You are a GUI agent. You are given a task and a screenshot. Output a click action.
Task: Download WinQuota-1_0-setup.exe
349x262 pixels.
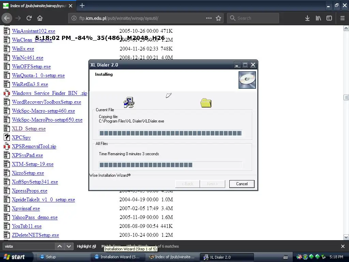38,75
